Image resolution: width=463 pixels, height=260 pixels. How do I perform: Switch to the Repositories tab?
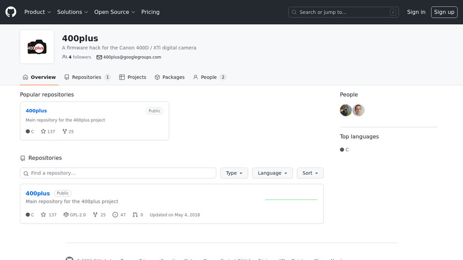(87, 77)
